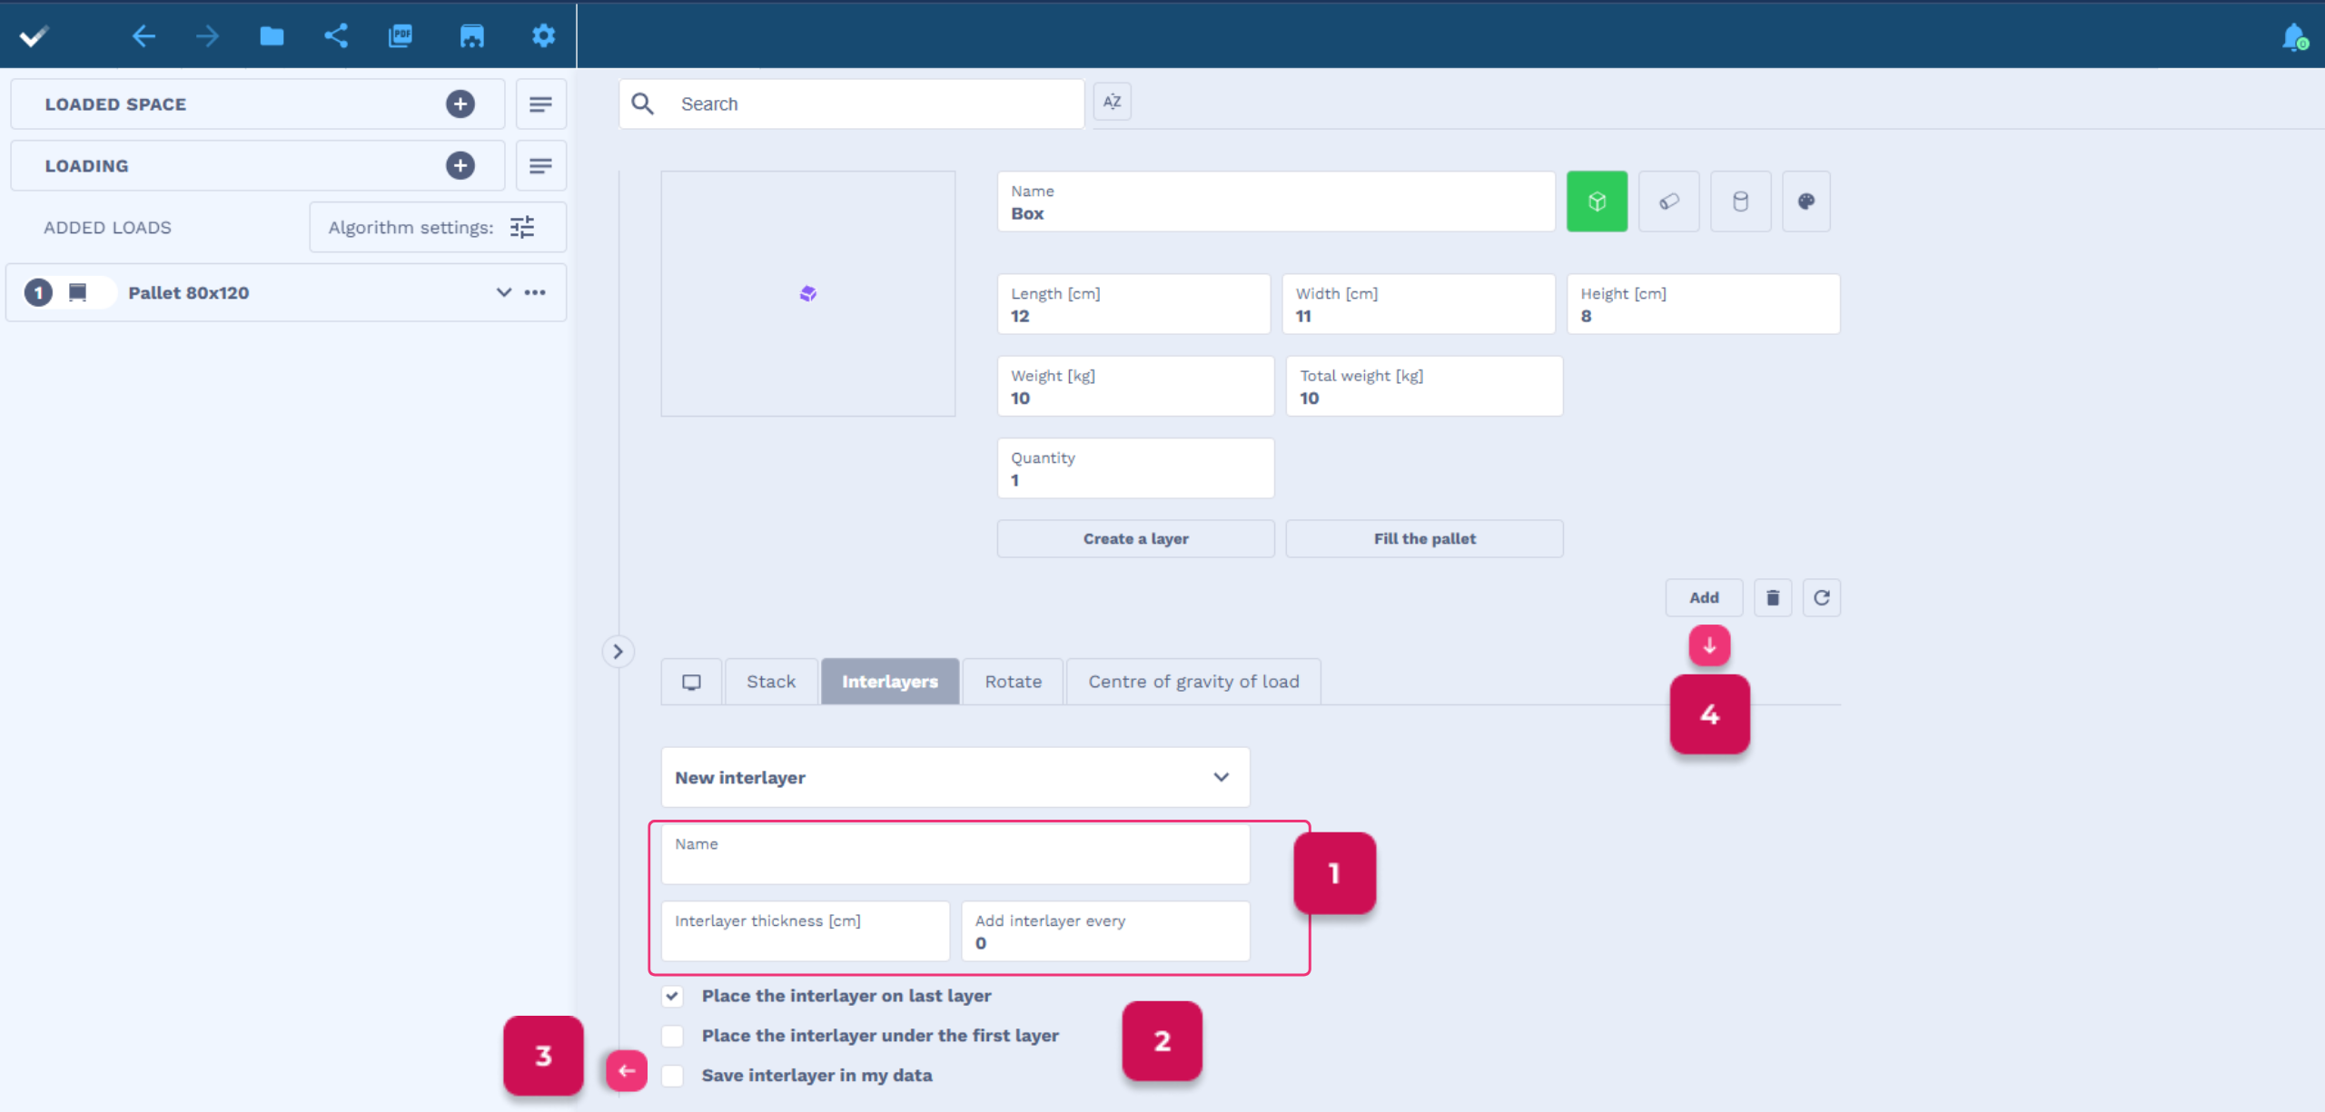Viewport: 2325px width, 1112px height.
Task: Select the Interlayers tab
Action: (890, 682)
